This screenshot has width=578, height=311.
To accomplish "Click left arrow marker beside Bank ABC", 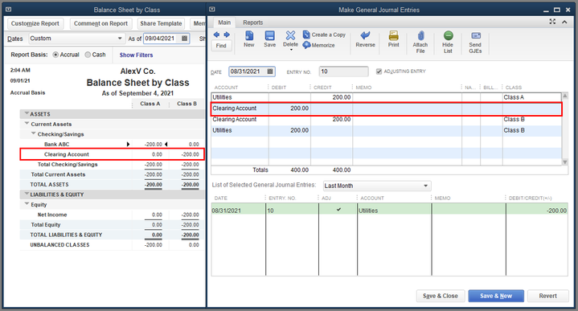I will pos(166,144).
